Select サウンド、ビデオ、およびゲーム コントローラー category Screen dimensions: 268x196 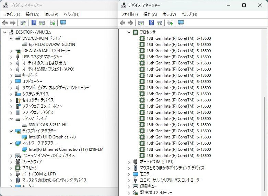(x=56, y=88)
